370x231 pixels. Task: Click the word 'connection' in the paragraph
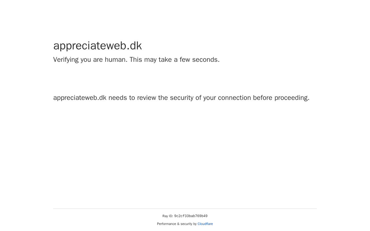click(x=234, y=98)
